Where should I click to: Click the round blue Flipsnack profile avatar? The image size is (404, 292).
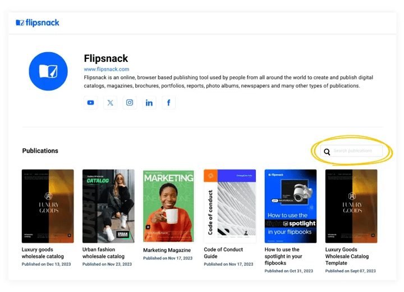click(48, 71)
